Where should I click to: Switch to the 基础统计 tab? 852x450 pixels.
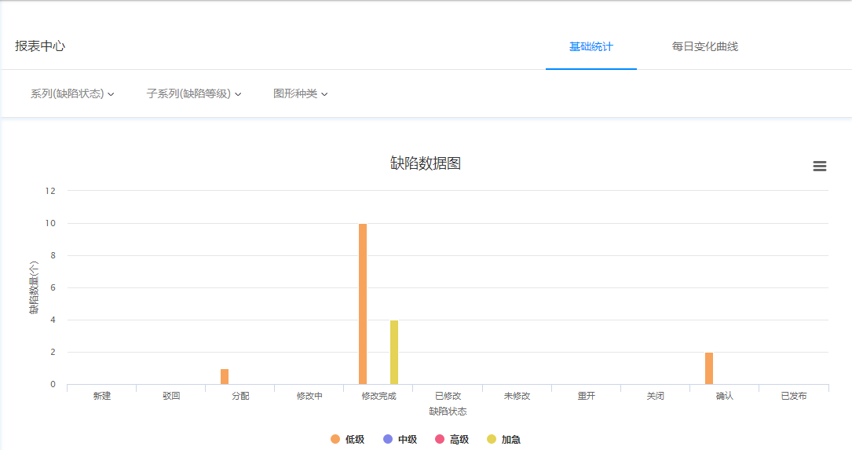point(591,47)
